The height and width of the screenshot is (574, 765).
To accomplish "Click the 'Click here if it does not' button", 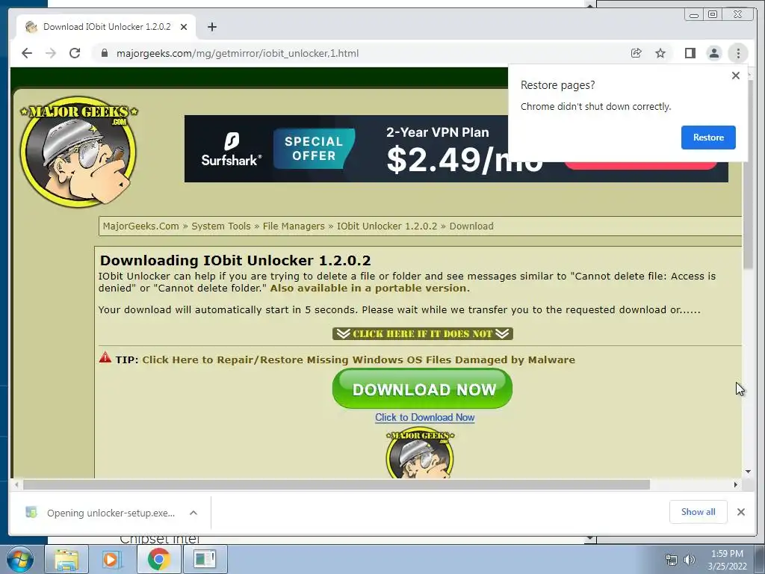I will (x=423, y=334).
